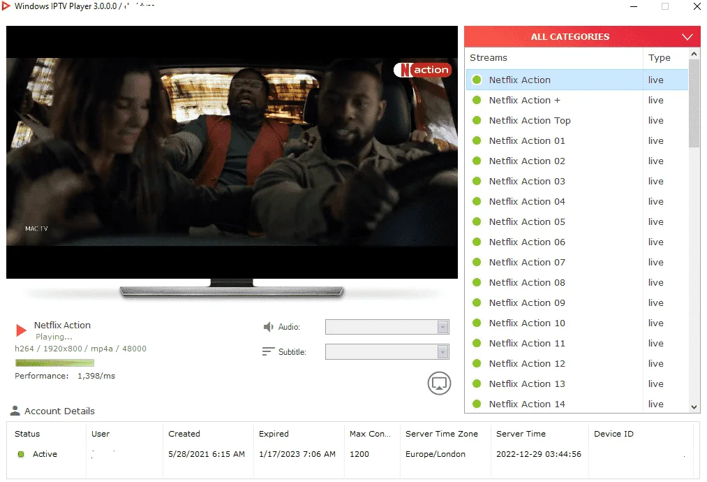Select Netflix Action 06 stream
The height and width of the screenshot is (482, 707).
pos(577,242)
